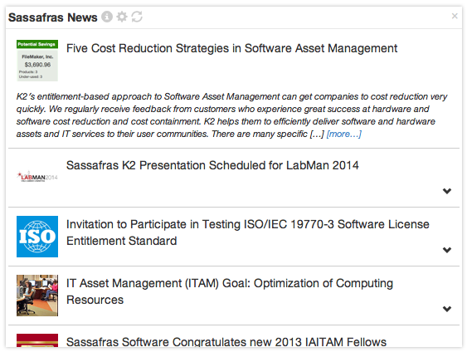Expand the ITAM Goal article
467x352 pixels.
click(447, 309)
